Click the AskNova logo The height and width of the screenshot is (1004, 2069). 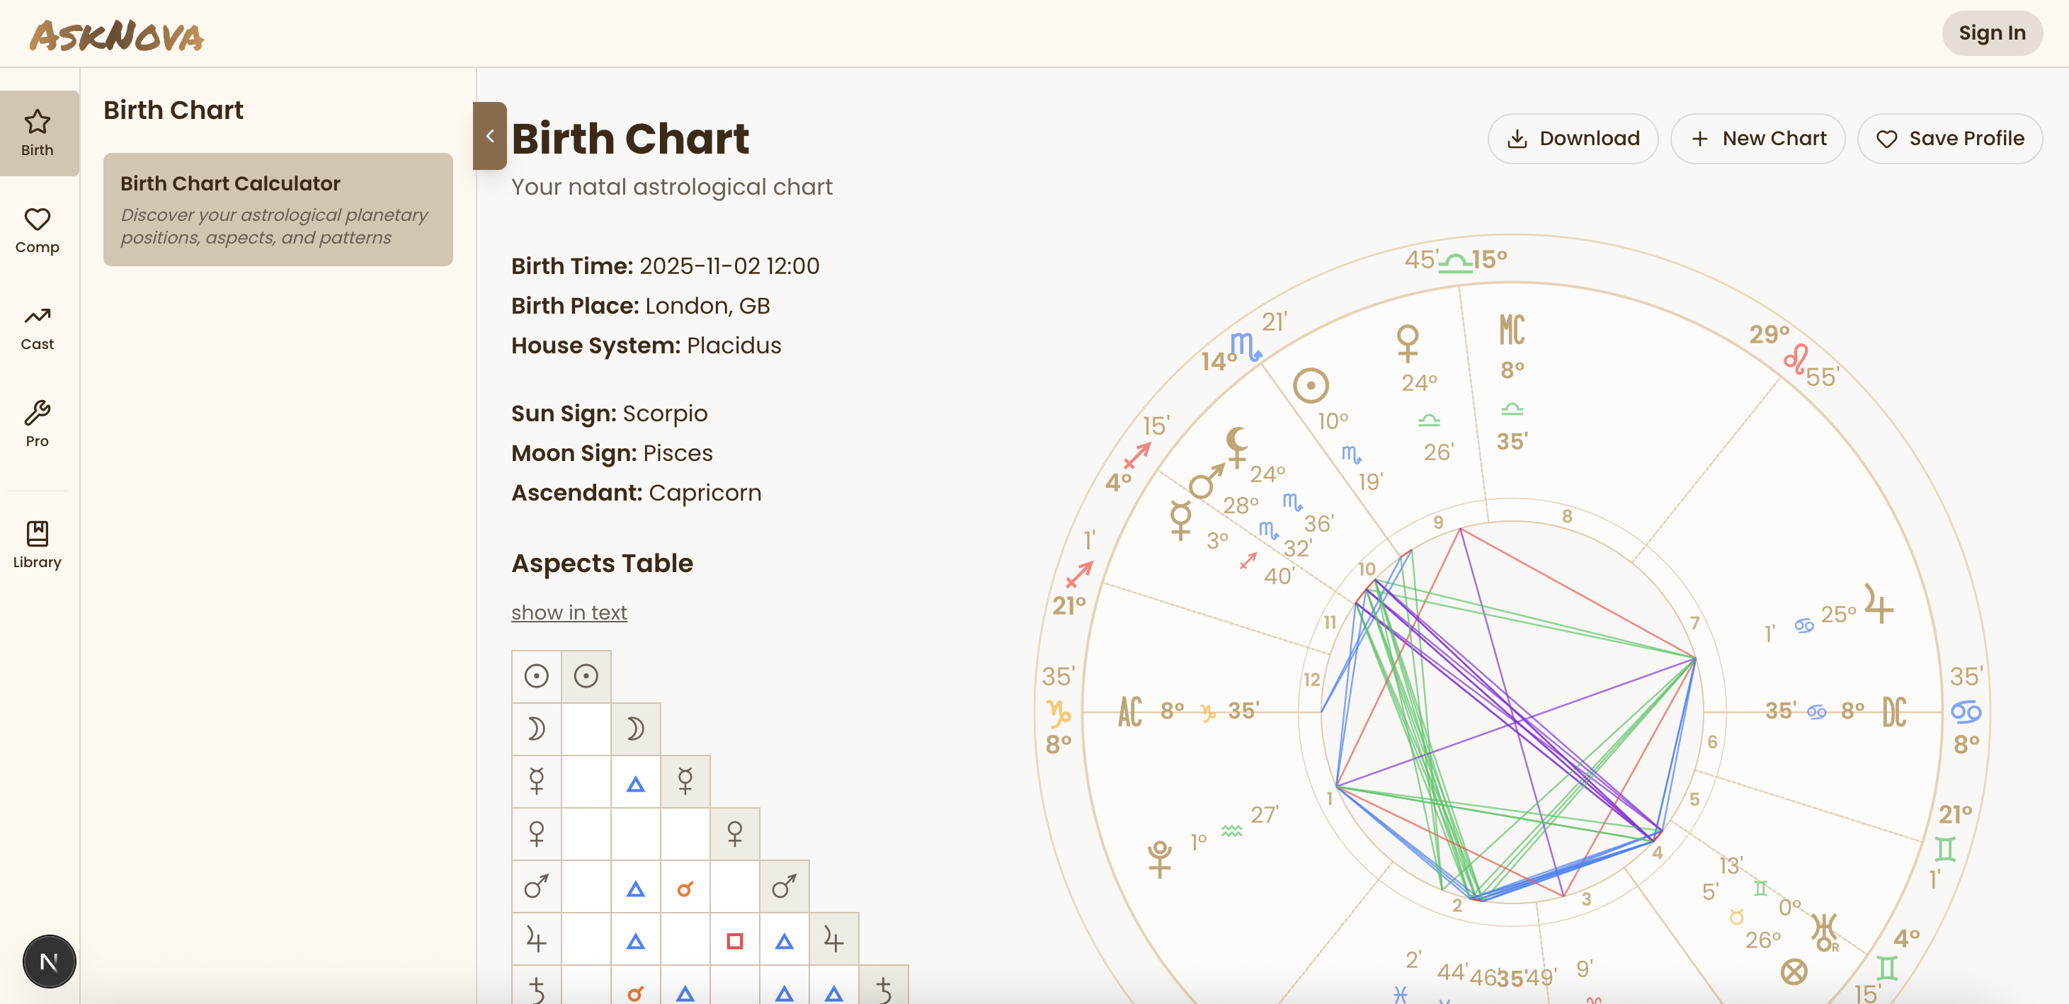click(118, 35)
